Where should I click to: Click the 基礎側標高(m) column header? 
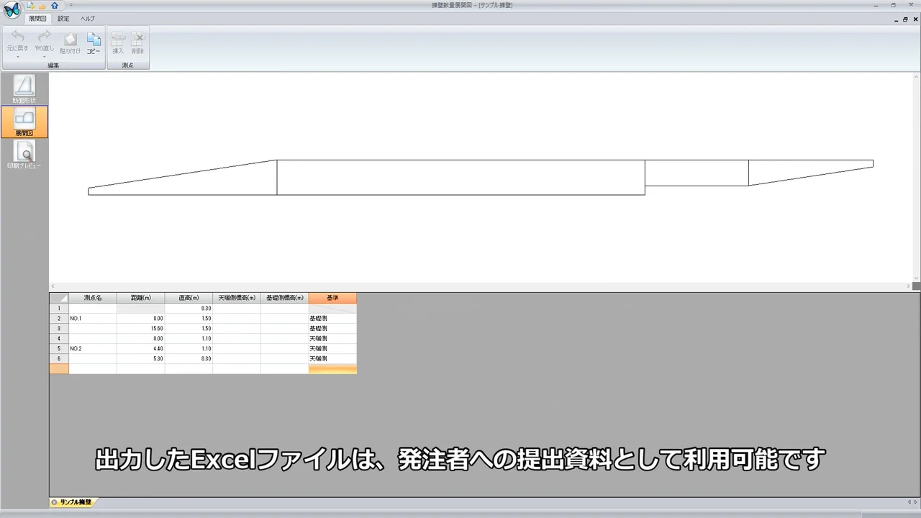tap(285, 298)
